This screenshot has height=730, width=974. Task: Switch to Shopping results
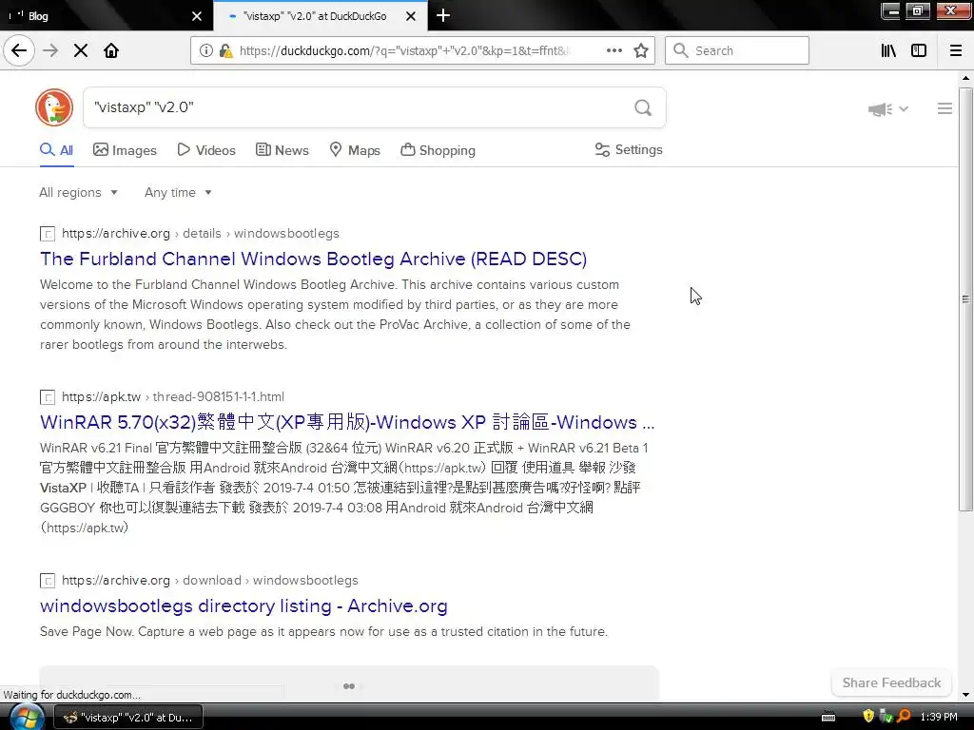[438, 149]
